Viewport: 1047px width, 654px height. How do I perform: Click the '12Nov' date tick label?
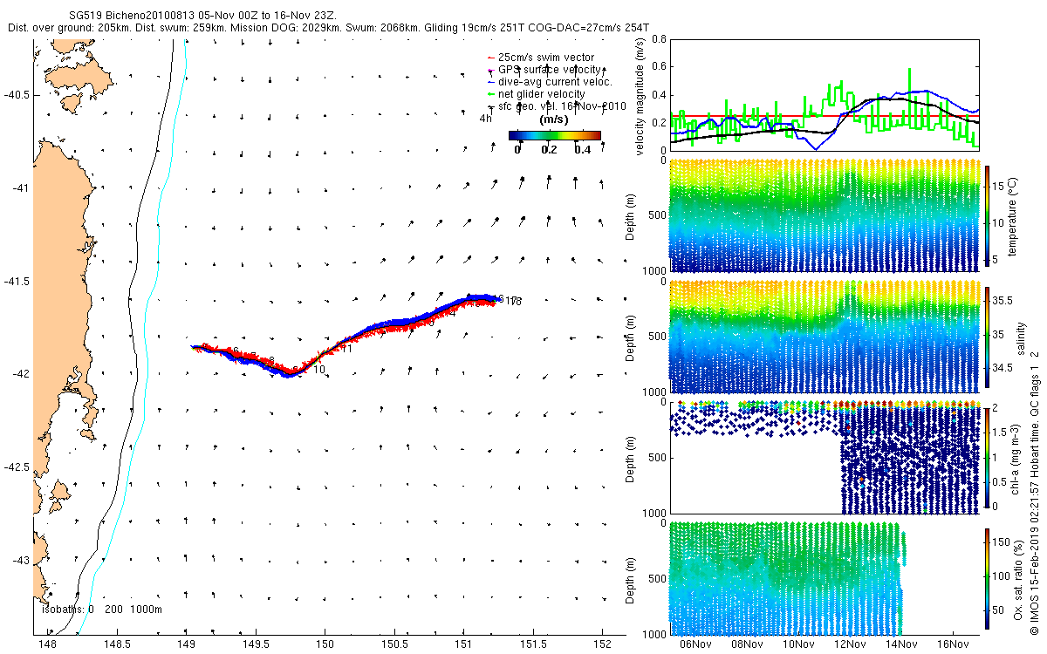850,644
